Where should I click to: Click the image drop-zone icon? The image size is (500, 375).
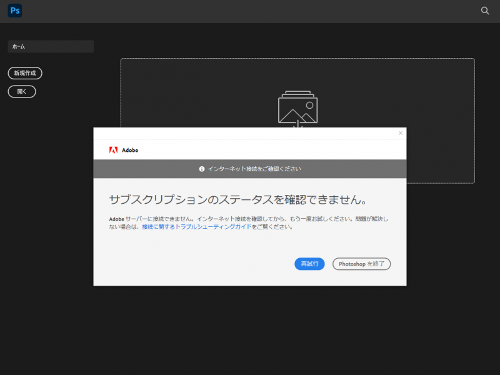click(297, 109)
